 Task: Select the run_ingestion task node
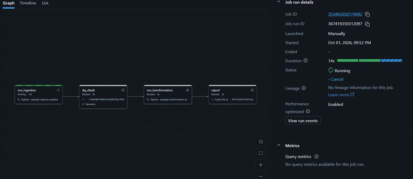point(39,94)
